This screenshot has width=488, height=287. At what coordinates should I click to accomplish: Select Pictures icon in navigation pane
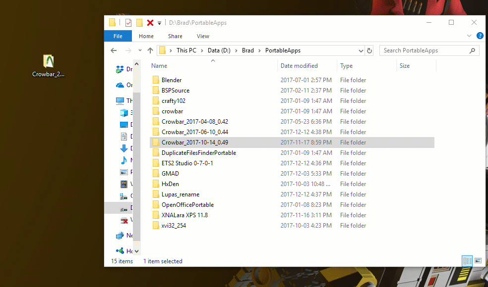[x=124, y=172]
